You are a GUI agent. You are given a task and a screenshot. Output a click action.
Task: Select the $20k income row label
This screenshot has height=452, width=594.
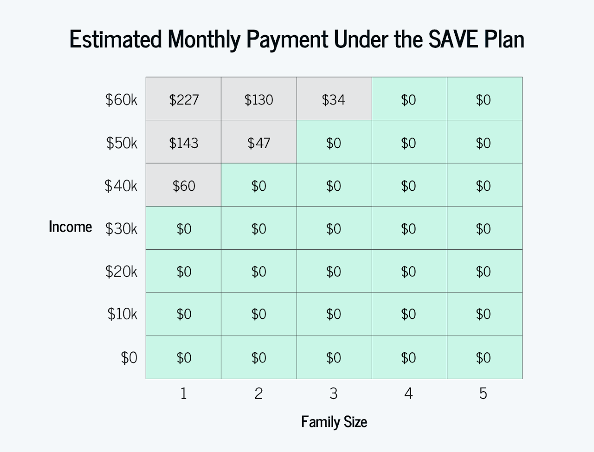(122, 271)
